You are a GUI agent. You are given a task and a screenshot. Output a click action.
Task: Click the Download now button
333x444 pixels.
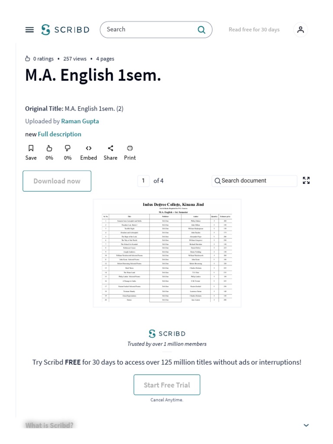57,181
